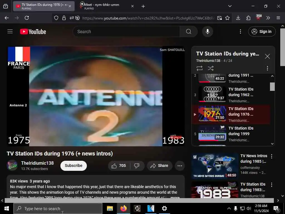Open TV Station IDs during 1983 suggested video
Image resolution: width=285 pixels, height=214 pixels.
[x=215, y=189]
